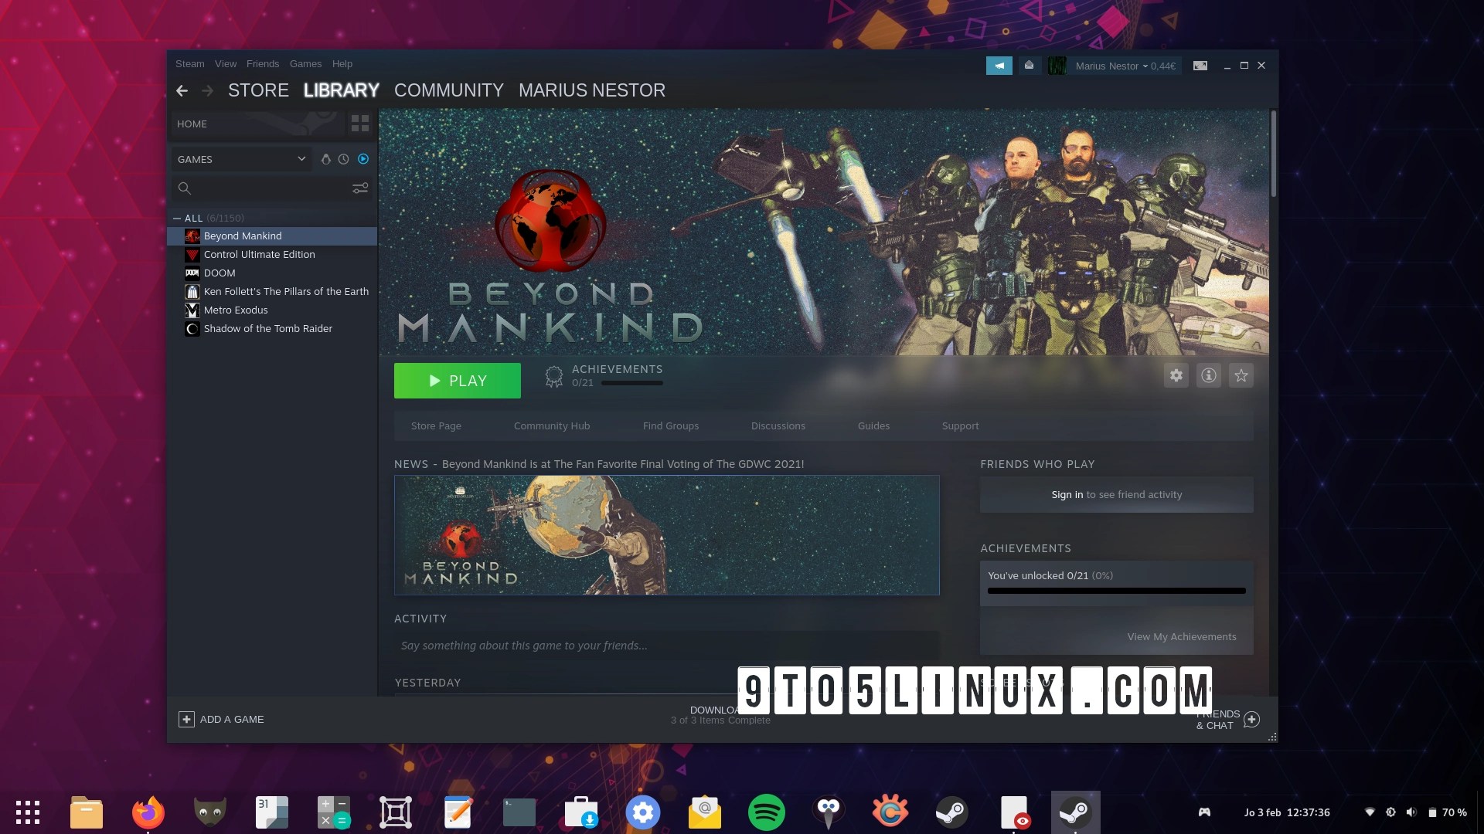The width and height of the screenshot is (1484, 834).
Task: Click the search magnifier in the library sidebar
Action: 184,188
